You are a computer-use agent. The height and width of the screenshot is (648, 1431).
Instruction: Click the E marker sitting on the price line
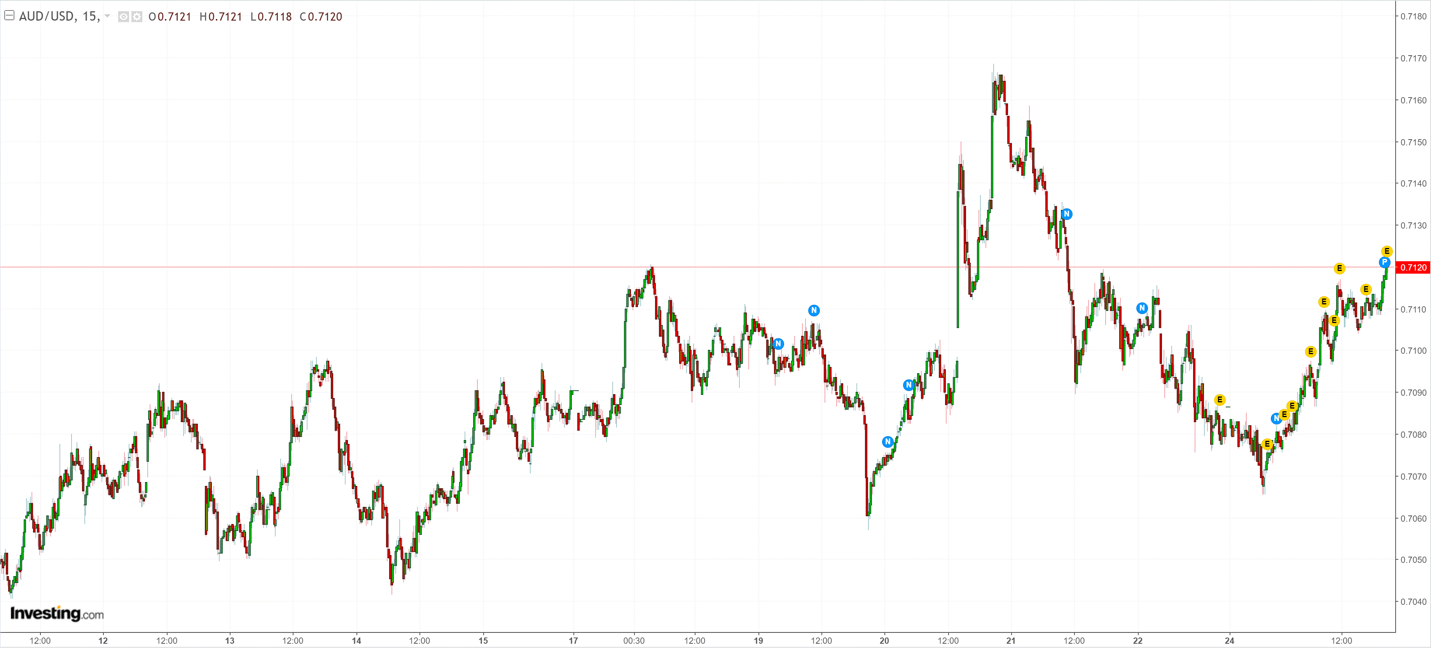point(1339,268)
